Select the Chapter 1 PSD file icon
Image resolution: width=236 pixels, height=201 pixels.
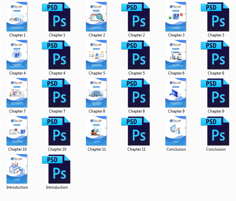click(57, 17)
